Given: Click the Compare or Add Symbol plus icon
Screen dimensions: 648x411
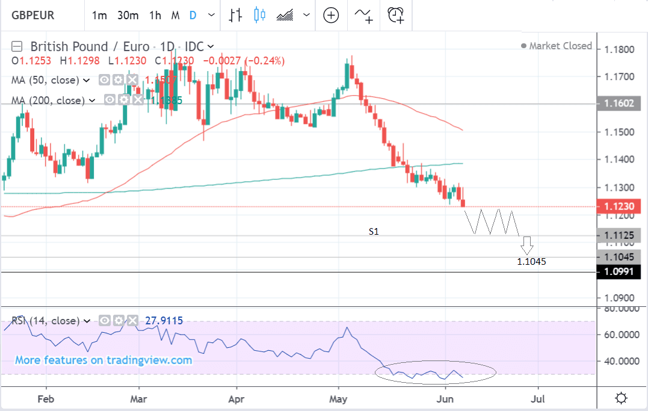Looking at the screenshot, I should tap(331, 16).
